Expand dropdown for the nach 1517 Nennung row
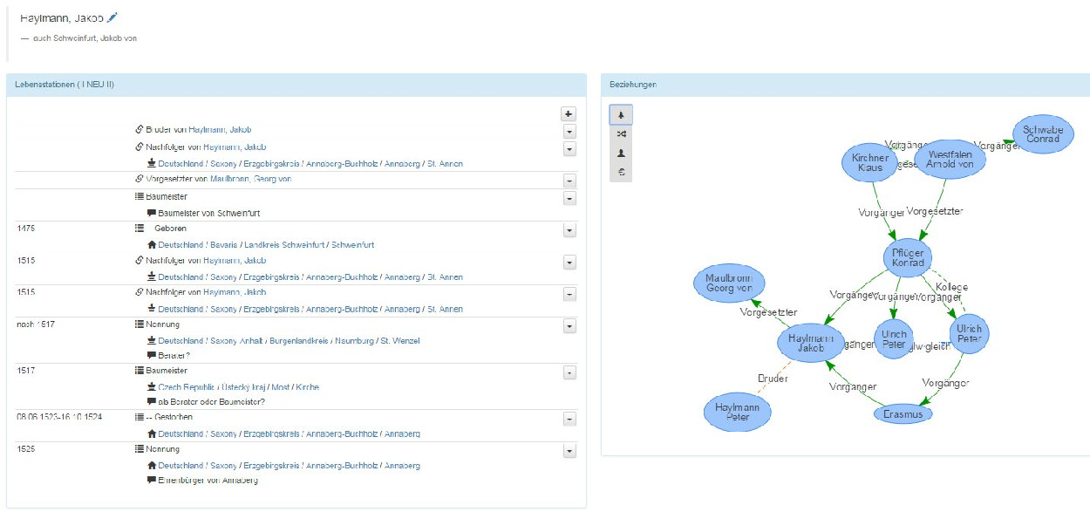Viewport: 1090px width, 512px height. pos(569,326)
